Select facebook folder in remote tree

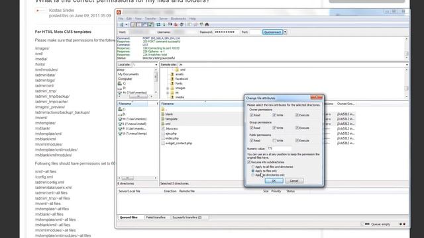click(182, 79)
